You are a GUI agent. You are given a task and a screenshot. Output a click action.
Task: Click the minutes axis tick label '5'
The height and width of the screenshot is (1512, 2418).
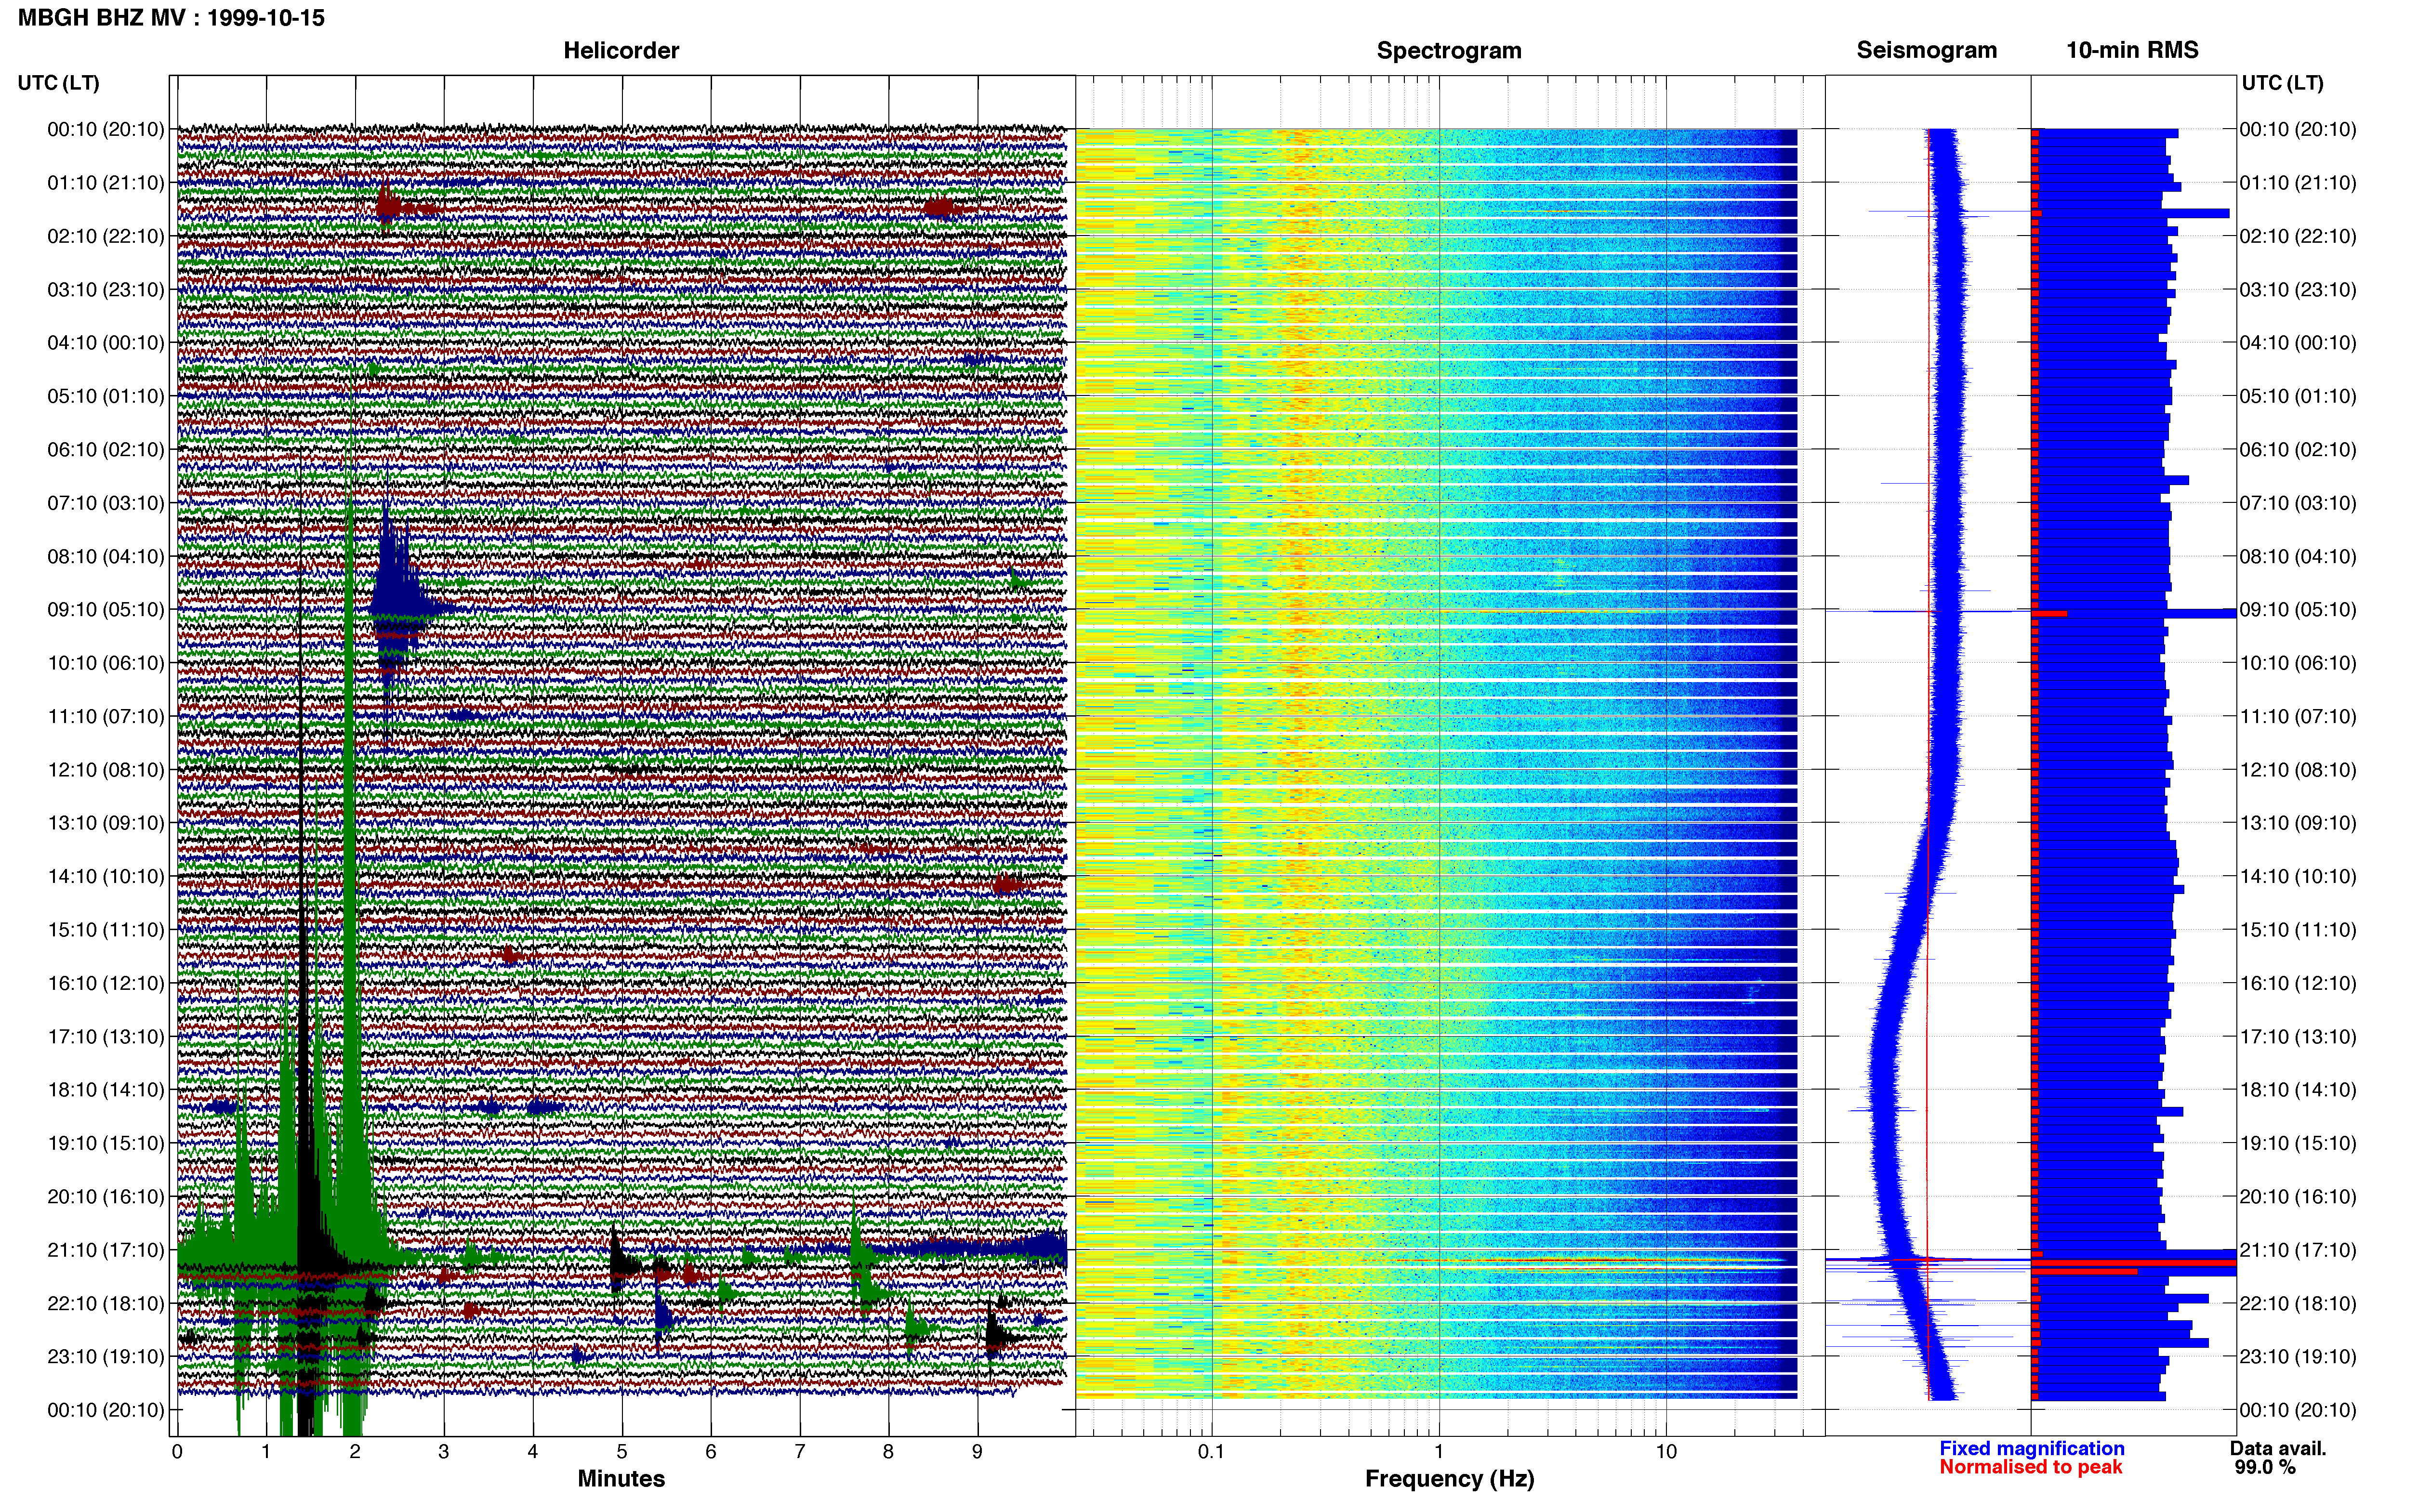click(x=622, y=1451)
